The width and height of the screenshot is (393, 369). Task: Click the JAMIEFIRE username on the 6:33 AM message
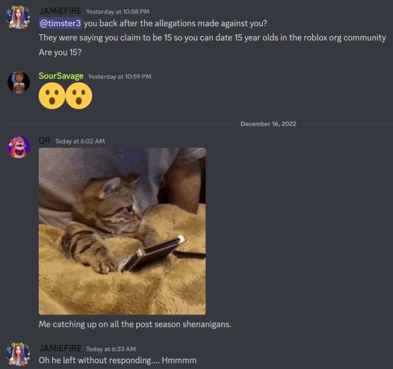coord(60,348)
